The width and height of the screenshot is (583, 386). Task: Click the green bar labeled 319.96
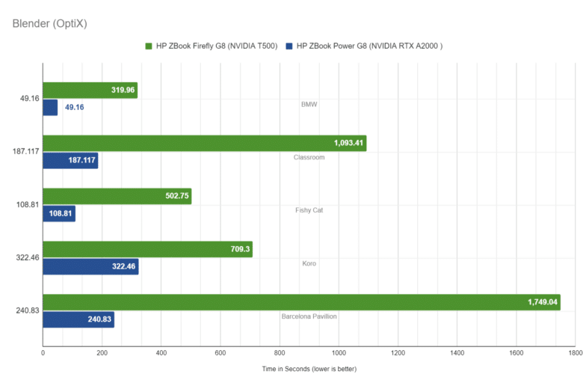point(90,90)
